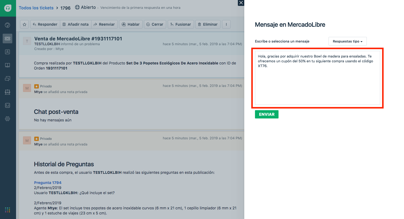The height and width of the screenshot is (219, 404).
Task: Open the solutions book icon in sidebar
Action: [7, 65]
